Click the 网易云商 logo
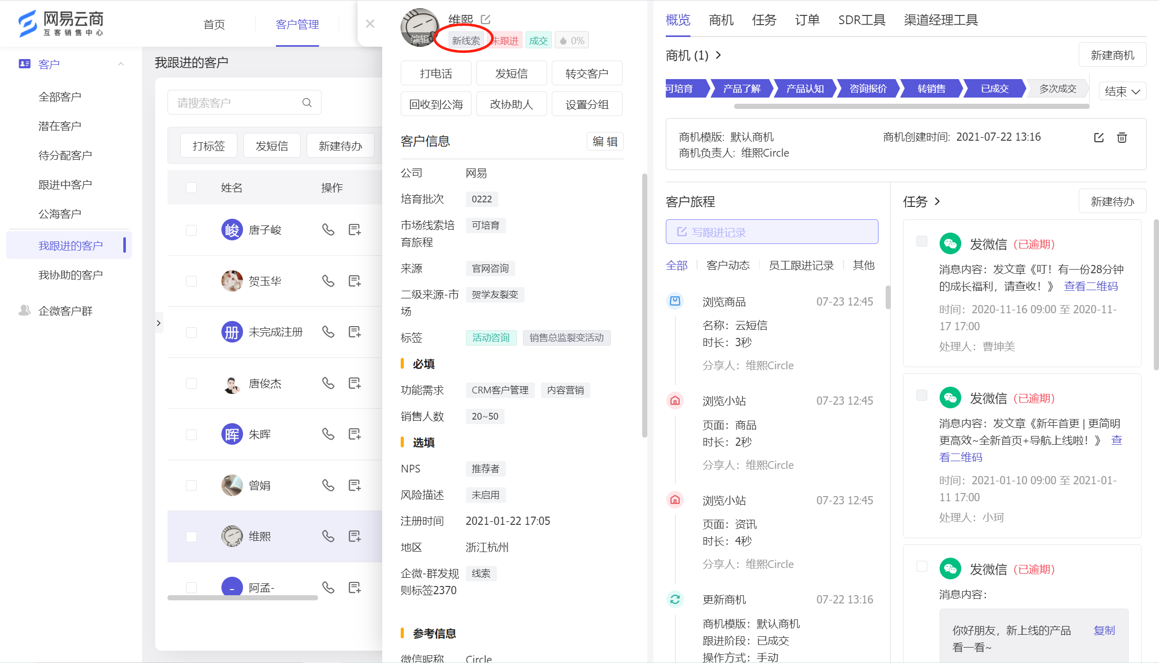 [x=61, y=24]
